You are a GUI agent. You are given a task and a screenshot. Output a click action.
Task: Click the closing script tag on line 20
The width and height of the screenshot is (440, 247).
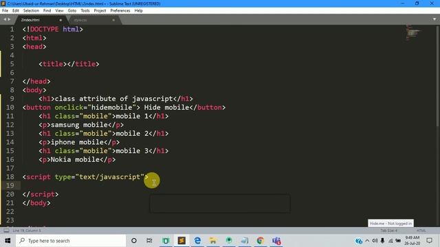[x=41, y=194]
